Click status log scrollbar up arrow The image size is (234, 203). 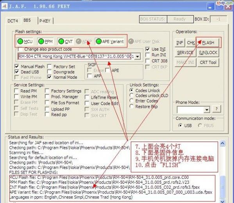pyautogui.click(x=222, y=143)
